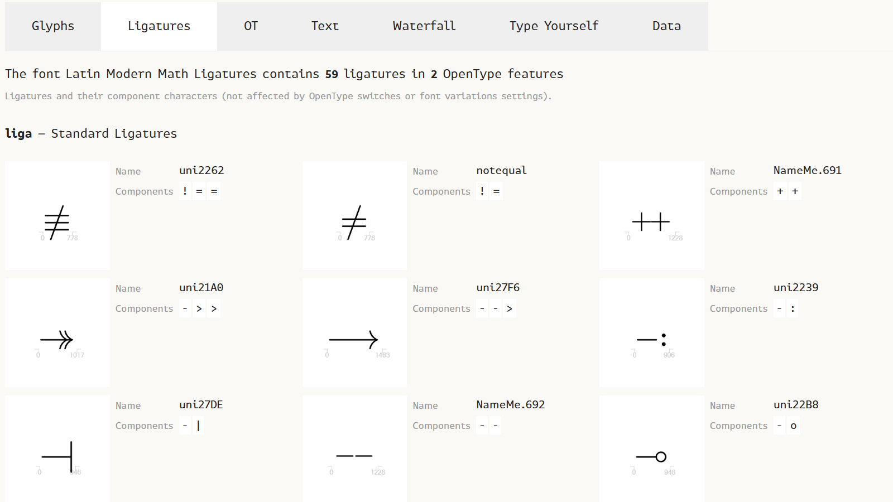Click the liga Standard Ligatures heading
This screenshot has height=502, width=893.
91,134
